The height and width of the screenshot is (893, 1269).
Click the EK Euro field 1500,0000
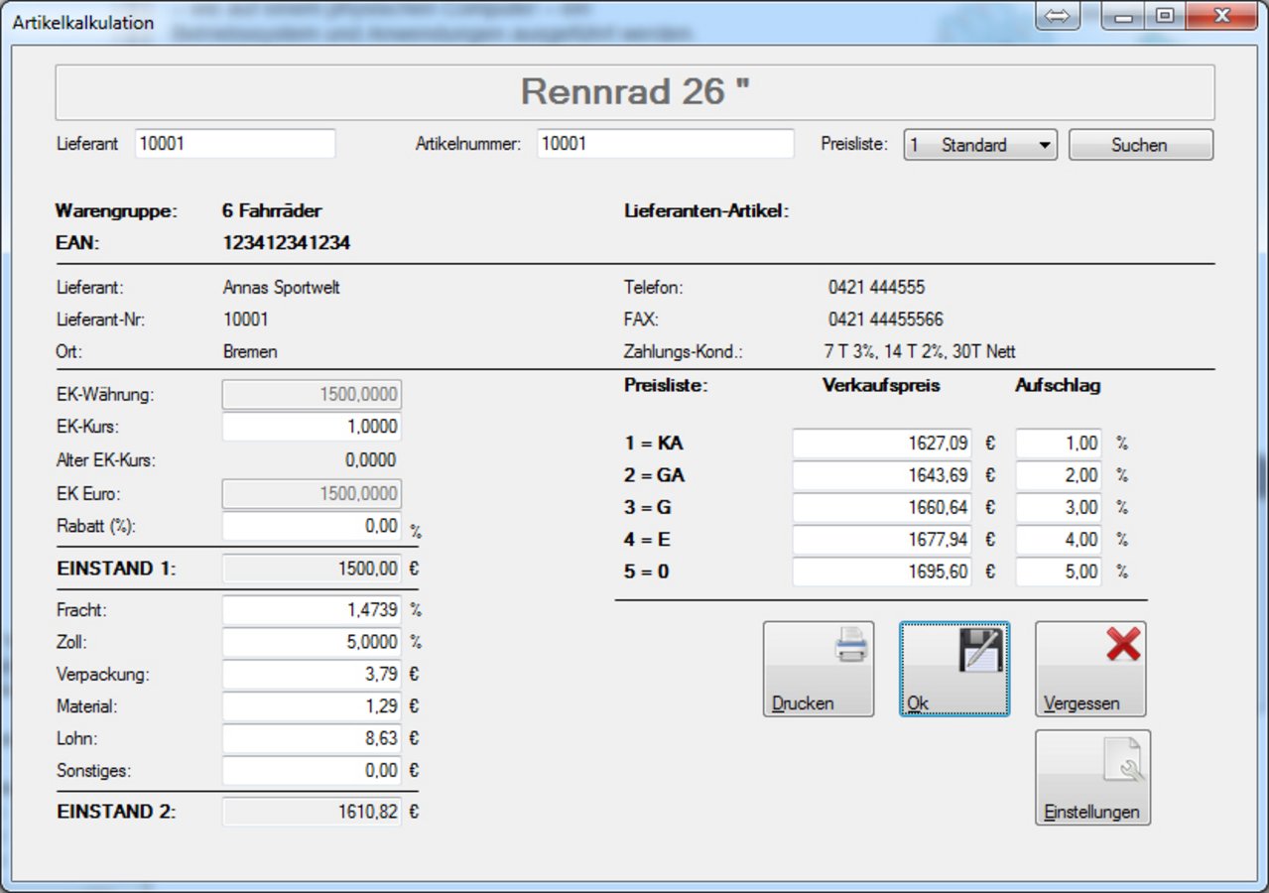coord(312,493)
